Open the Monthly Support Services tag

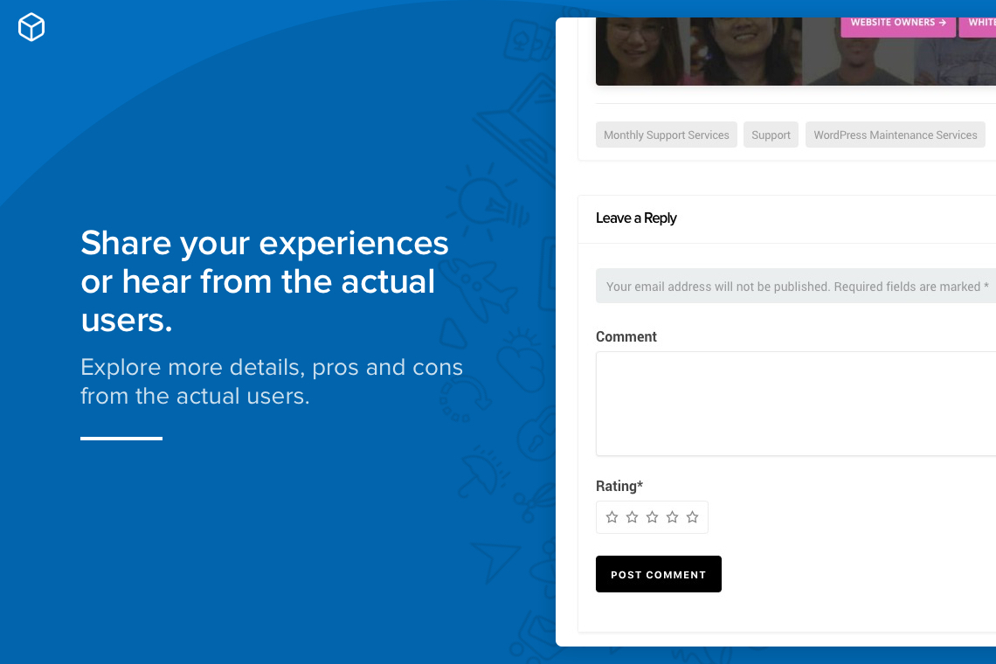click(x=666, y=135)
